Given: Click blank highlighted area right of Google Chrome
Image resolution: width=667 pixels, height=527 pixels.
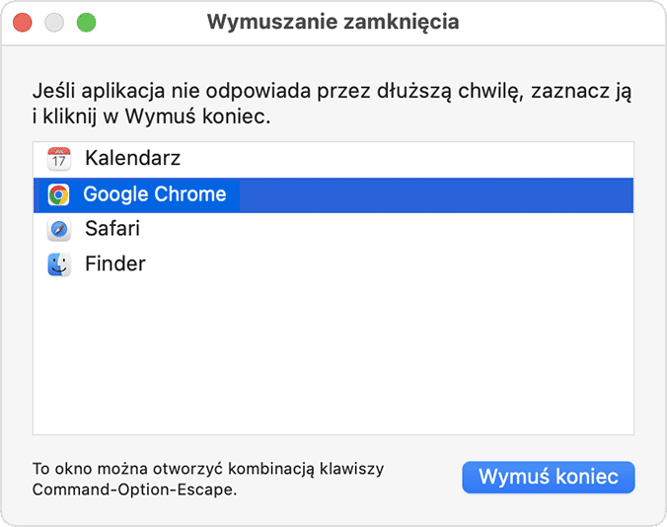Looking at the screenshot, I should point(436,195).
